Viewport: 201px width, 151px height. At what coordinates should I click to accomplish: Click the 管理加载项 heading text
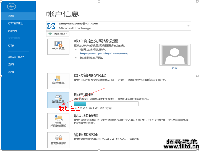click(x=86, y=135)
